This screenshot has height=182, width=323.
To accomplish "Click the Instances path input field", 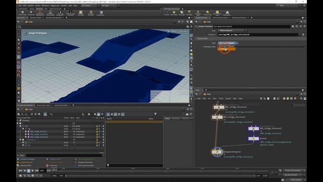I will [x=258, y=35].
